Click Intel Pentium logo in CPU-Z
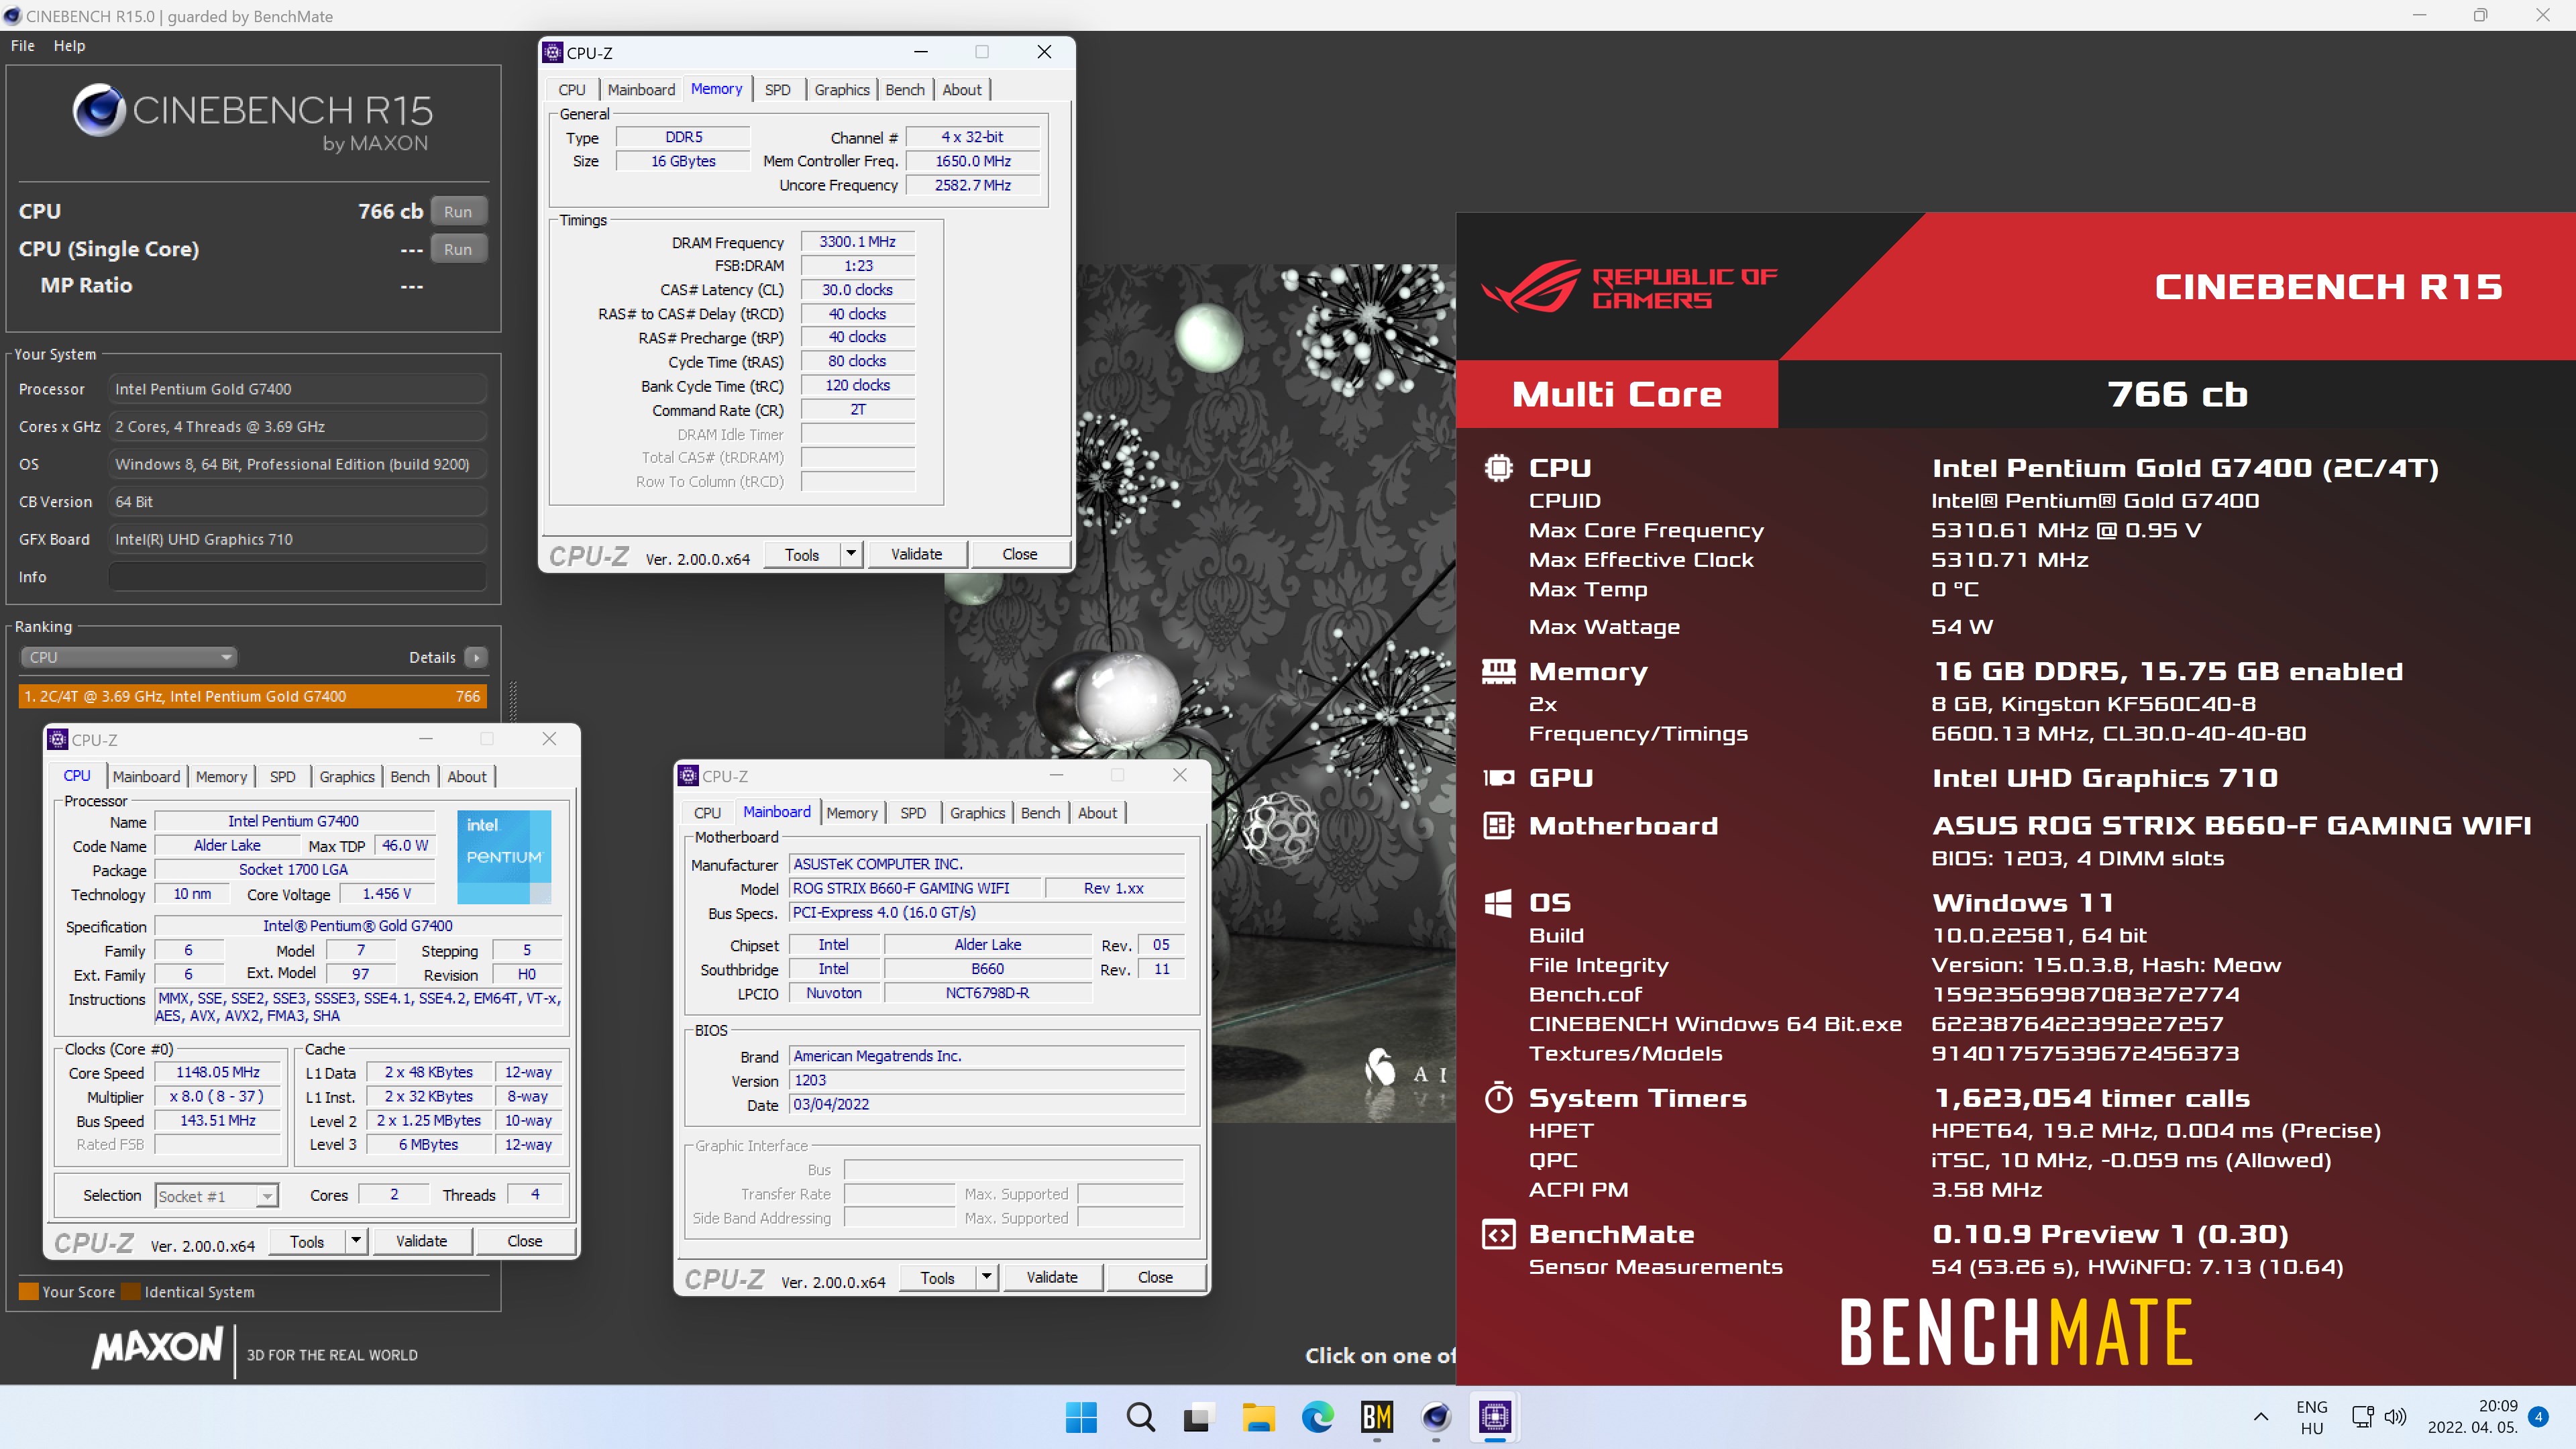2576x1449 pixels. pos(504,857)
